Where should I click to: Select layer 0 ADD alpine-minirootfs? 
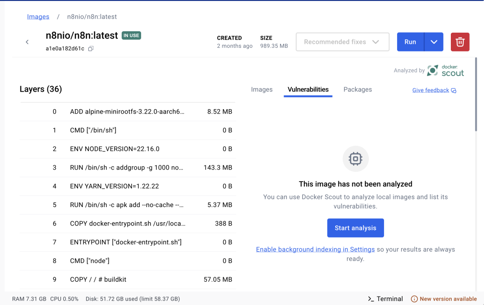(128, 111)
